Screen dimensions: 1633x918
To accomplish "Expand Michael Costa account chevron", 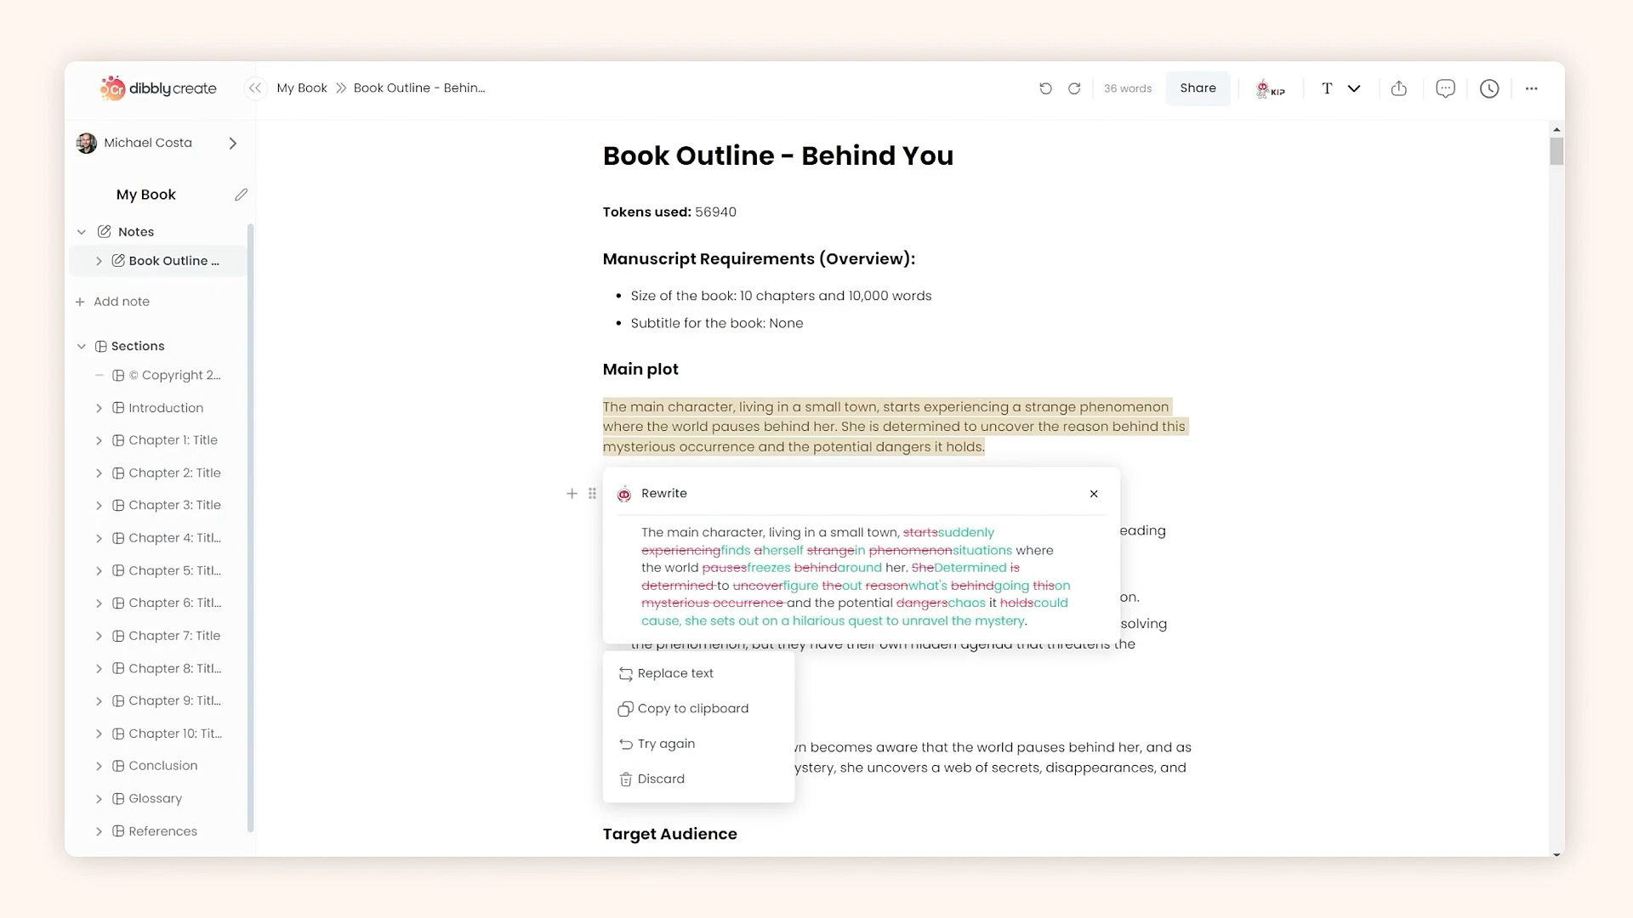I will 232,144.
